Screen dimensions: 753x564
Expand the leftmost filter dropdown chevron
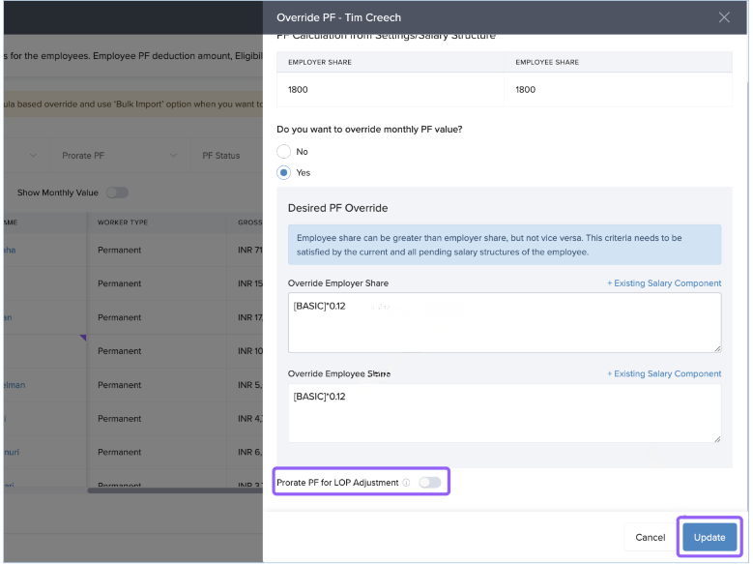pyautogui.click(x=33, y=156)
